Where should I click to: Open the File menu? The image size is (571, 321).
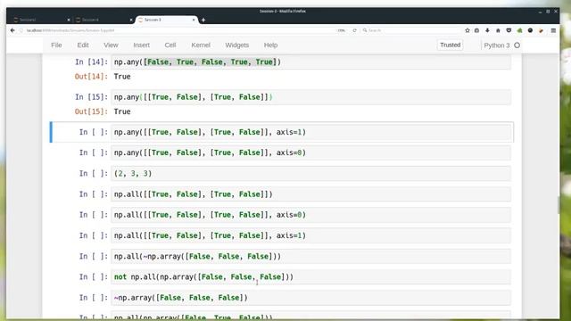click(56, 45)
